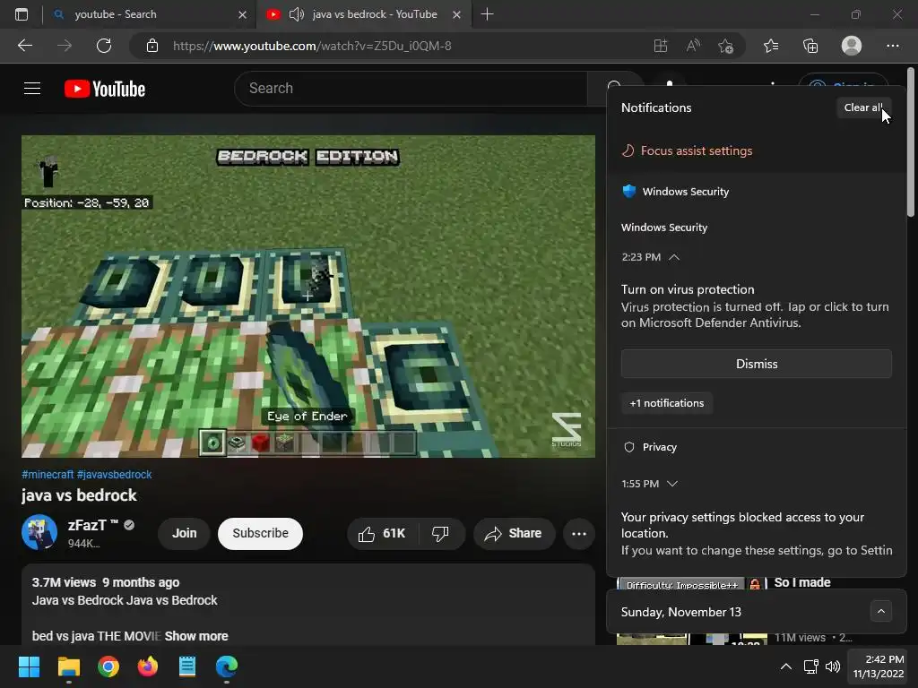Share the java vs bedrock video
The image size is (918, 688).
pyautogui.click(x=514, y=534)
